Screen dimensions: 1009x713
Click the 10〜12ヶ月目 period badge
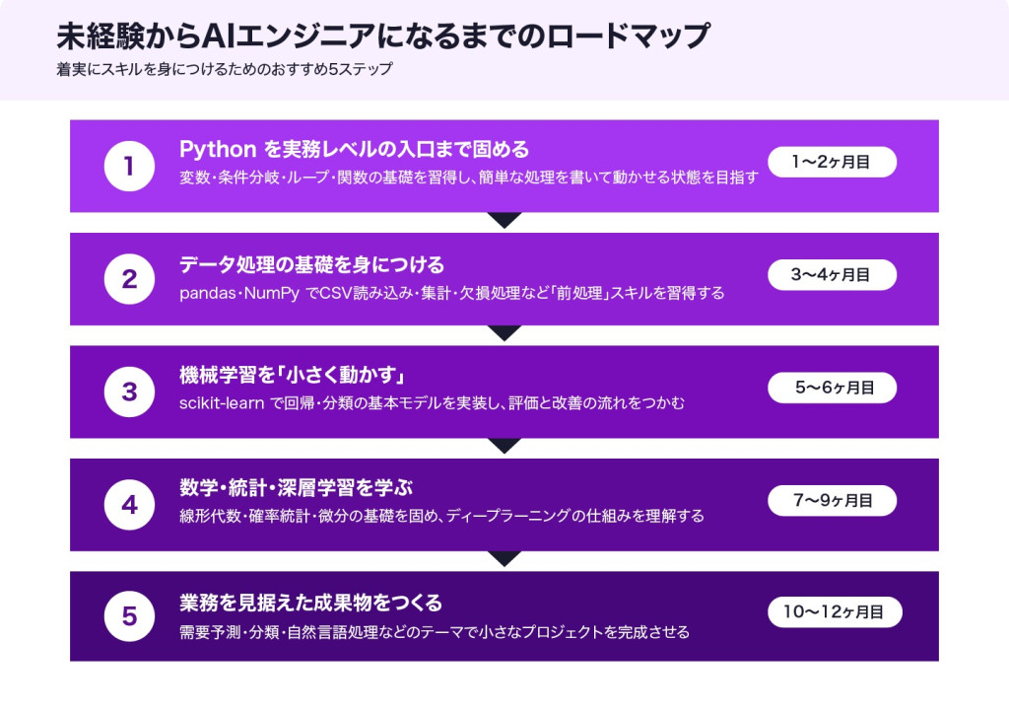pos(836,612)
